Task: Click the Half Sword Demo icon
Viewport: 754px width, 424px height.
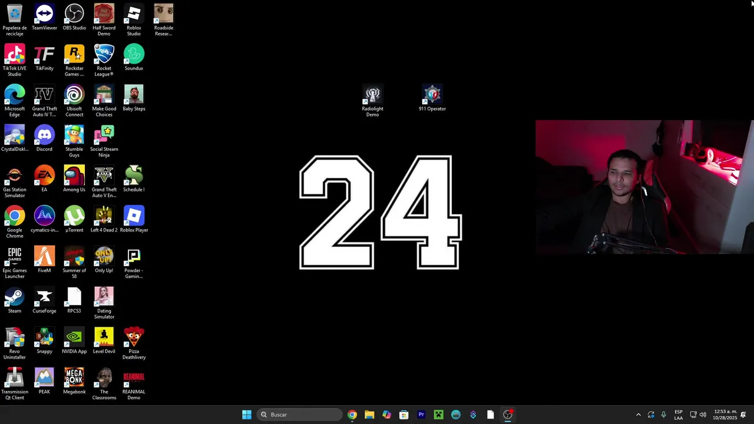Action: coord(104,20)
